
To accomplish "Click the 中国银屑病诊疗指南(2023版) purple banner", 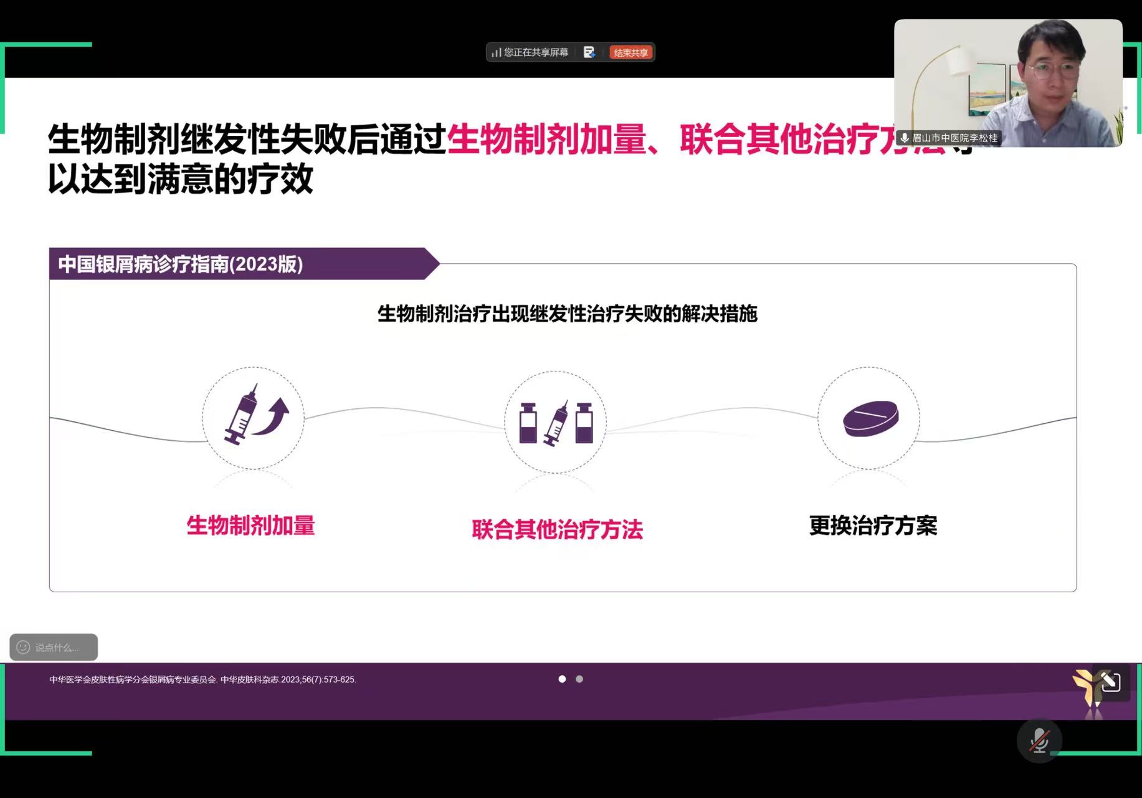I will point(179,264).
